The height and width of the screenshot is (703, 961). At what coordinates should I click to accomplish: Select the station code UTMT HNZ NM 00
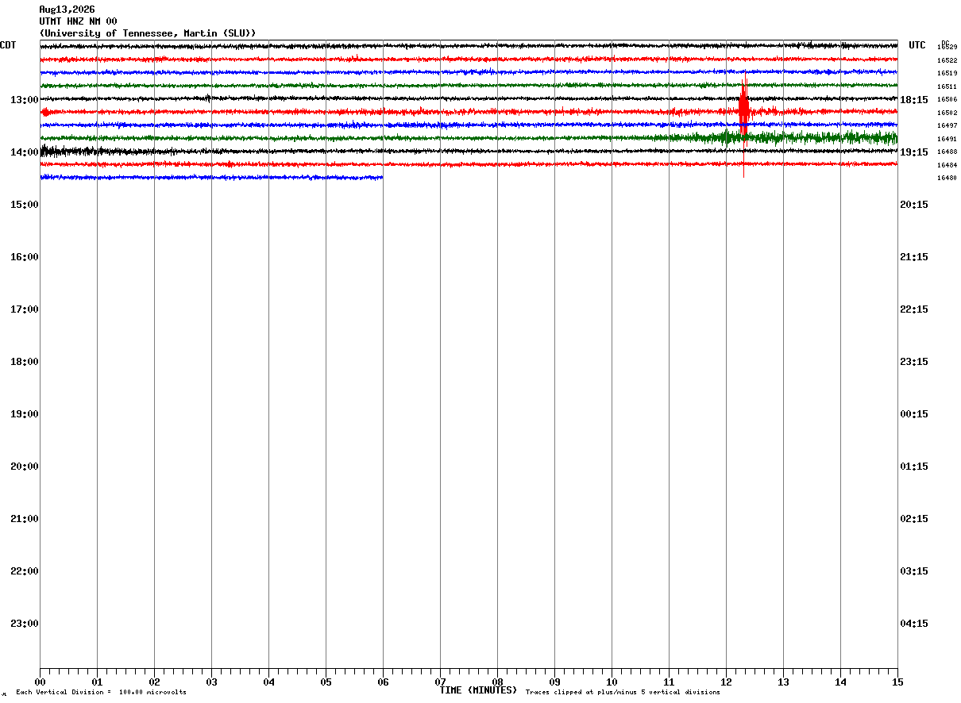78,21
